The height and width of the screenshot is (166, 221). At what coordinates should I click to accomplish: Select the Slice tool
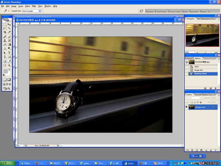click(9, 32)
